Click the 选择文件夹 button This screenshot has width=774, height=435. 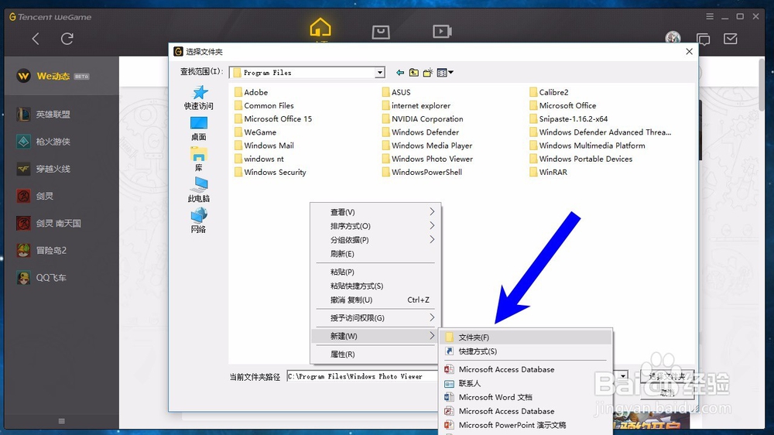(x=667, y=376)
